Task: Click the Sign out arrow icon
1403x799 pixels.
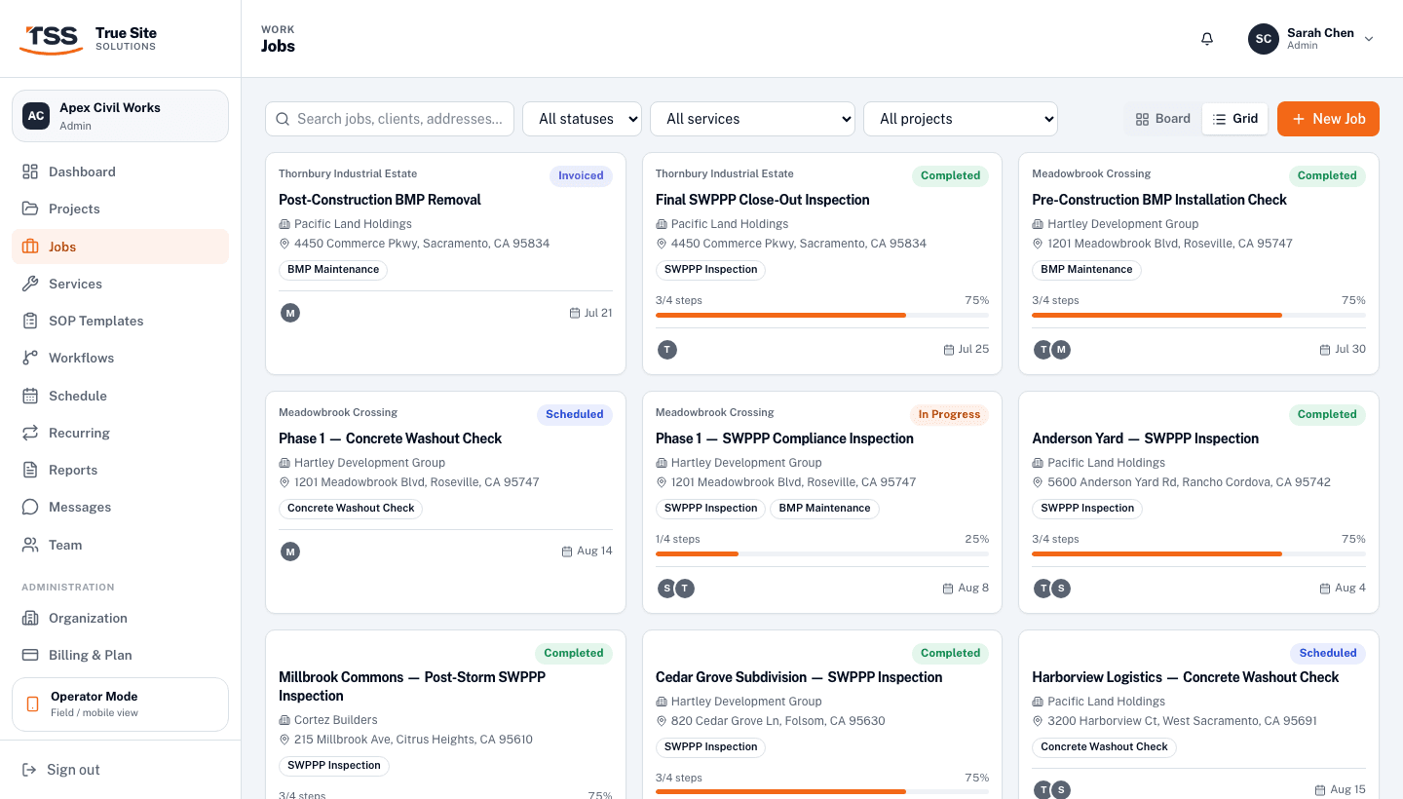Action: pos(30,770)
